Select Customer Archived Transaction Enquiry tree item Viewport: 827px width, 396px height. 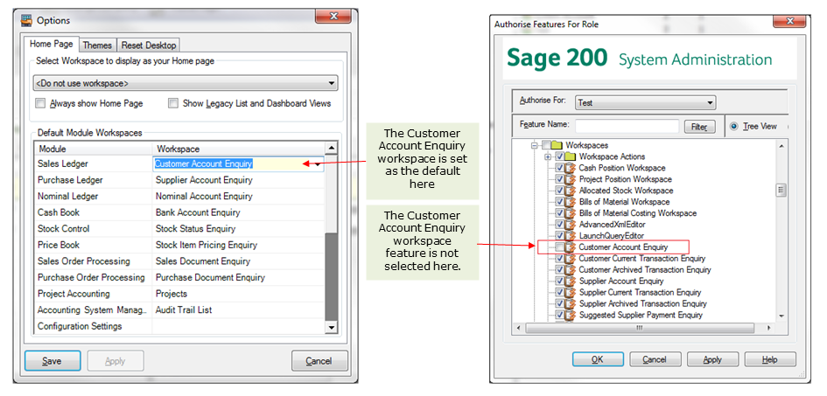coord(645,269)
